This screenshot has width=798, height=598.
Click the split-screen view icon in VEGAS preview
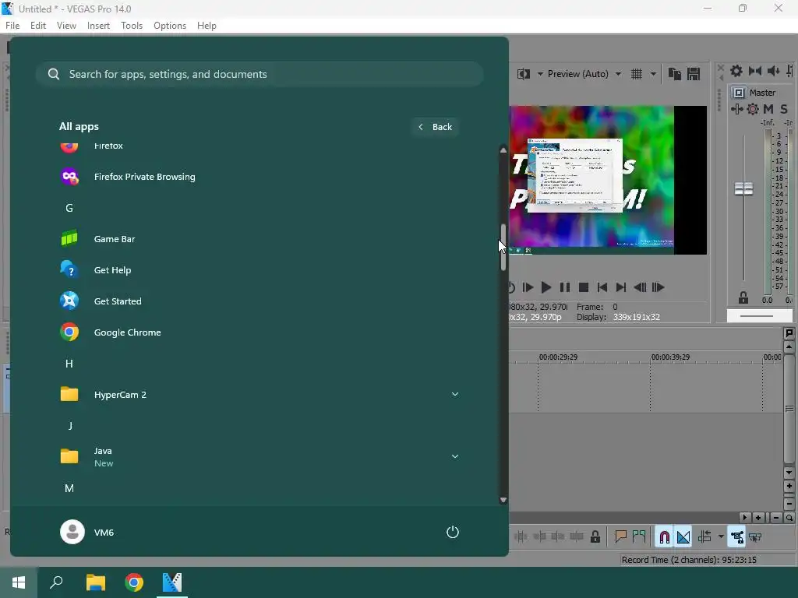(x=523, y=74)
